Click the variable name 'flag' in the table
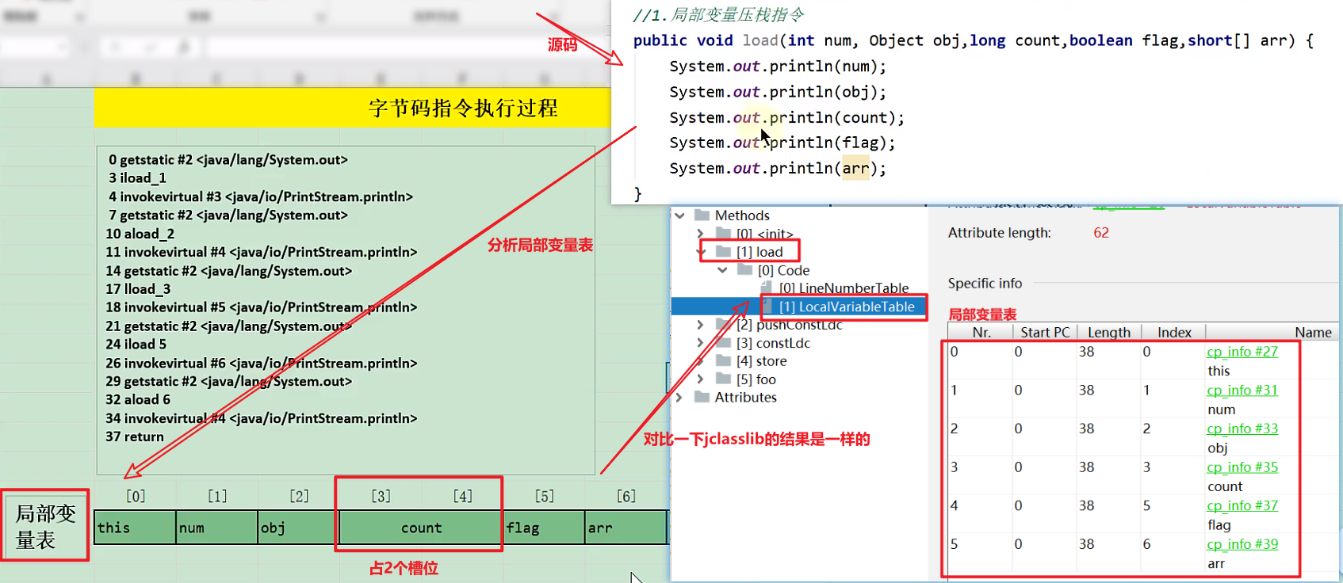 1219,524
